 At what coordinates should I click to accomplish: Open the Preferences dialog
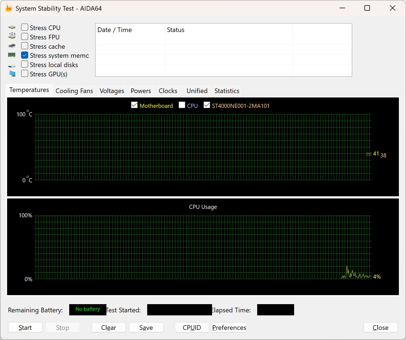click(x=229, y=327)
